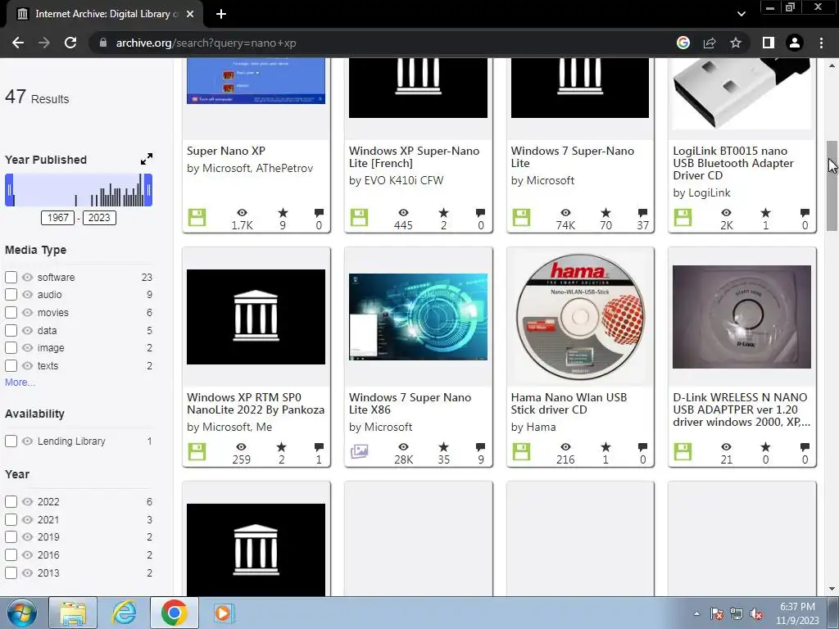Check the 2013 year filter box
This screenshot has height=629, width=839.
tap(11, 572)
